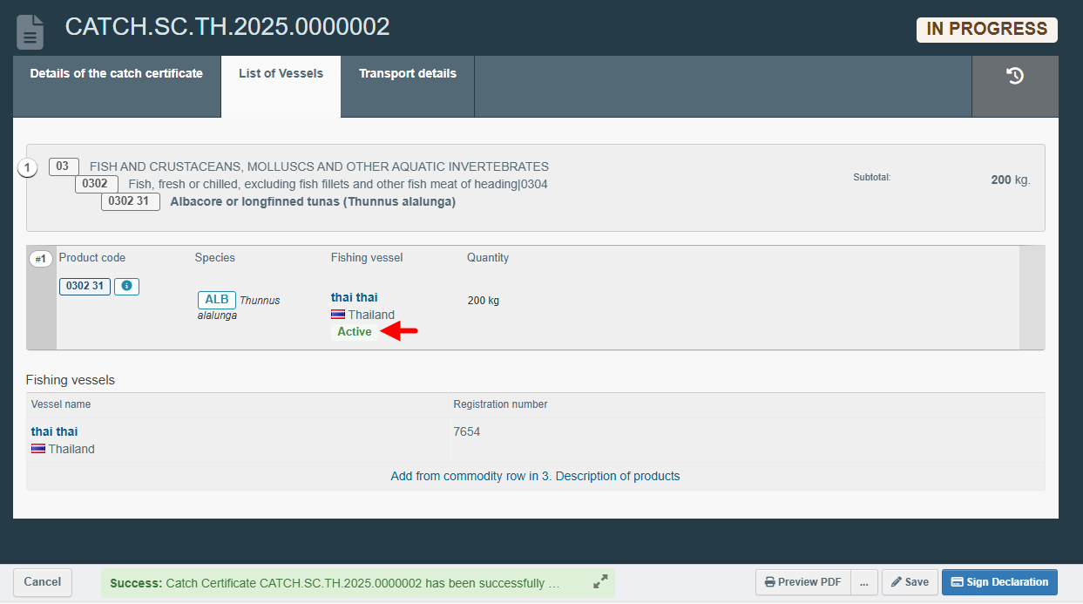Save the catch certificate
Viewport: 1083px width, 604px height.
pyautogui.click(x=909, y=582)
